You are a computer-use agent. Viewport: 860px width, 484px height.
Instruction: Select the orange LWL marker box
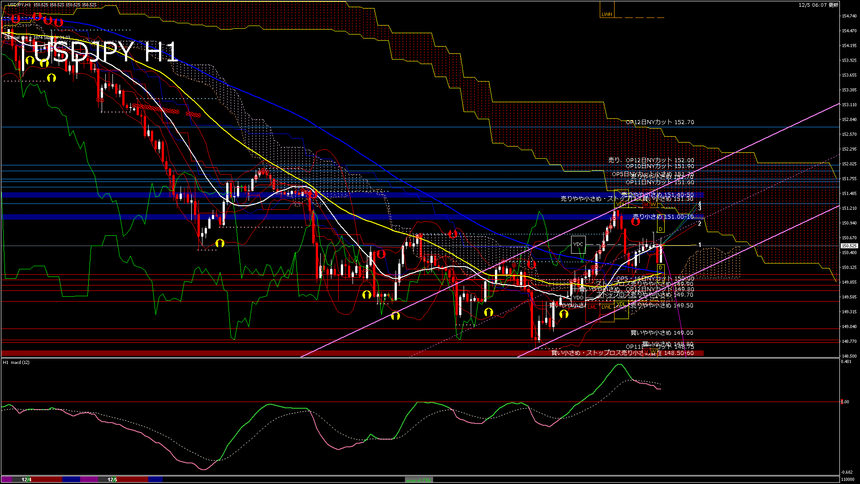tap(606, 307)
